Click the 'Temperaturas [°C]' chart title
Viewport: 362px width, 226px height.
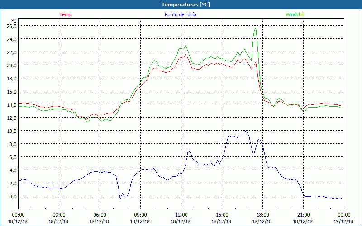pos(186,5)
